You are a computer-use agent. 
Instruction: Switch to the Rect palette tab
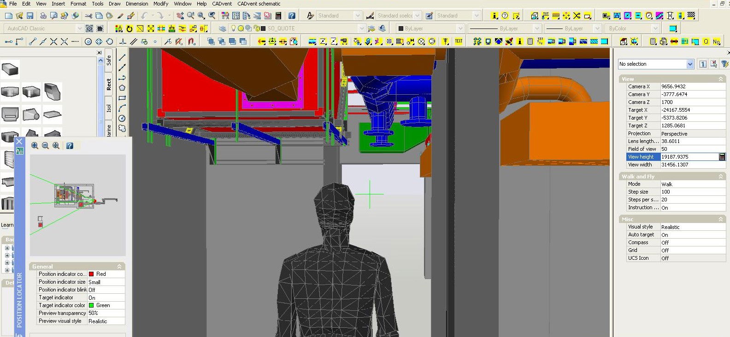click(x=109, y=84)
